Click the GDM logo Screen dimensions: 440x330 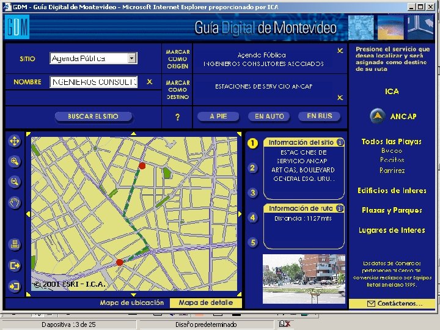[x=17, y=27]
